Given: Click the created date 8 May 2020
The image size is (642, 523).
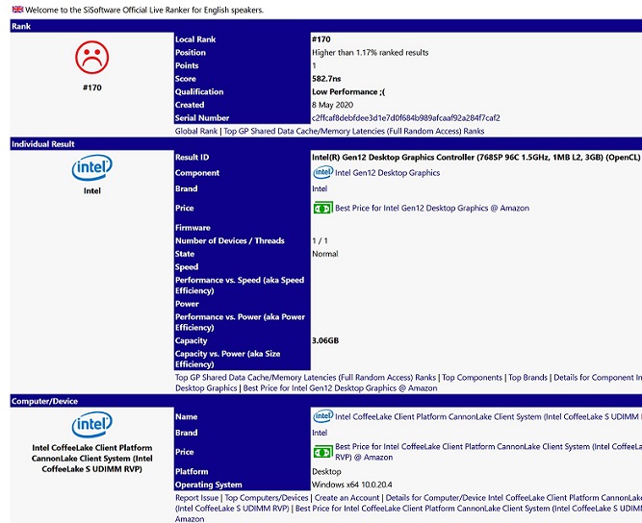Looking at the screenshot, I should [332, 105].
